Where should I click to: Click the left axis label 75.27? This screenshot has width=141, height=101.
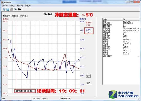(x=5, y=22)
